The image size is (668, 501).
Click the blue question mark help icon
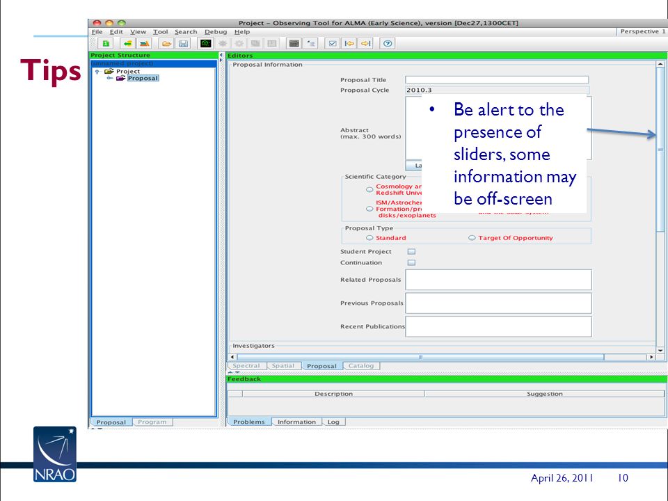(x=388, y=43)
